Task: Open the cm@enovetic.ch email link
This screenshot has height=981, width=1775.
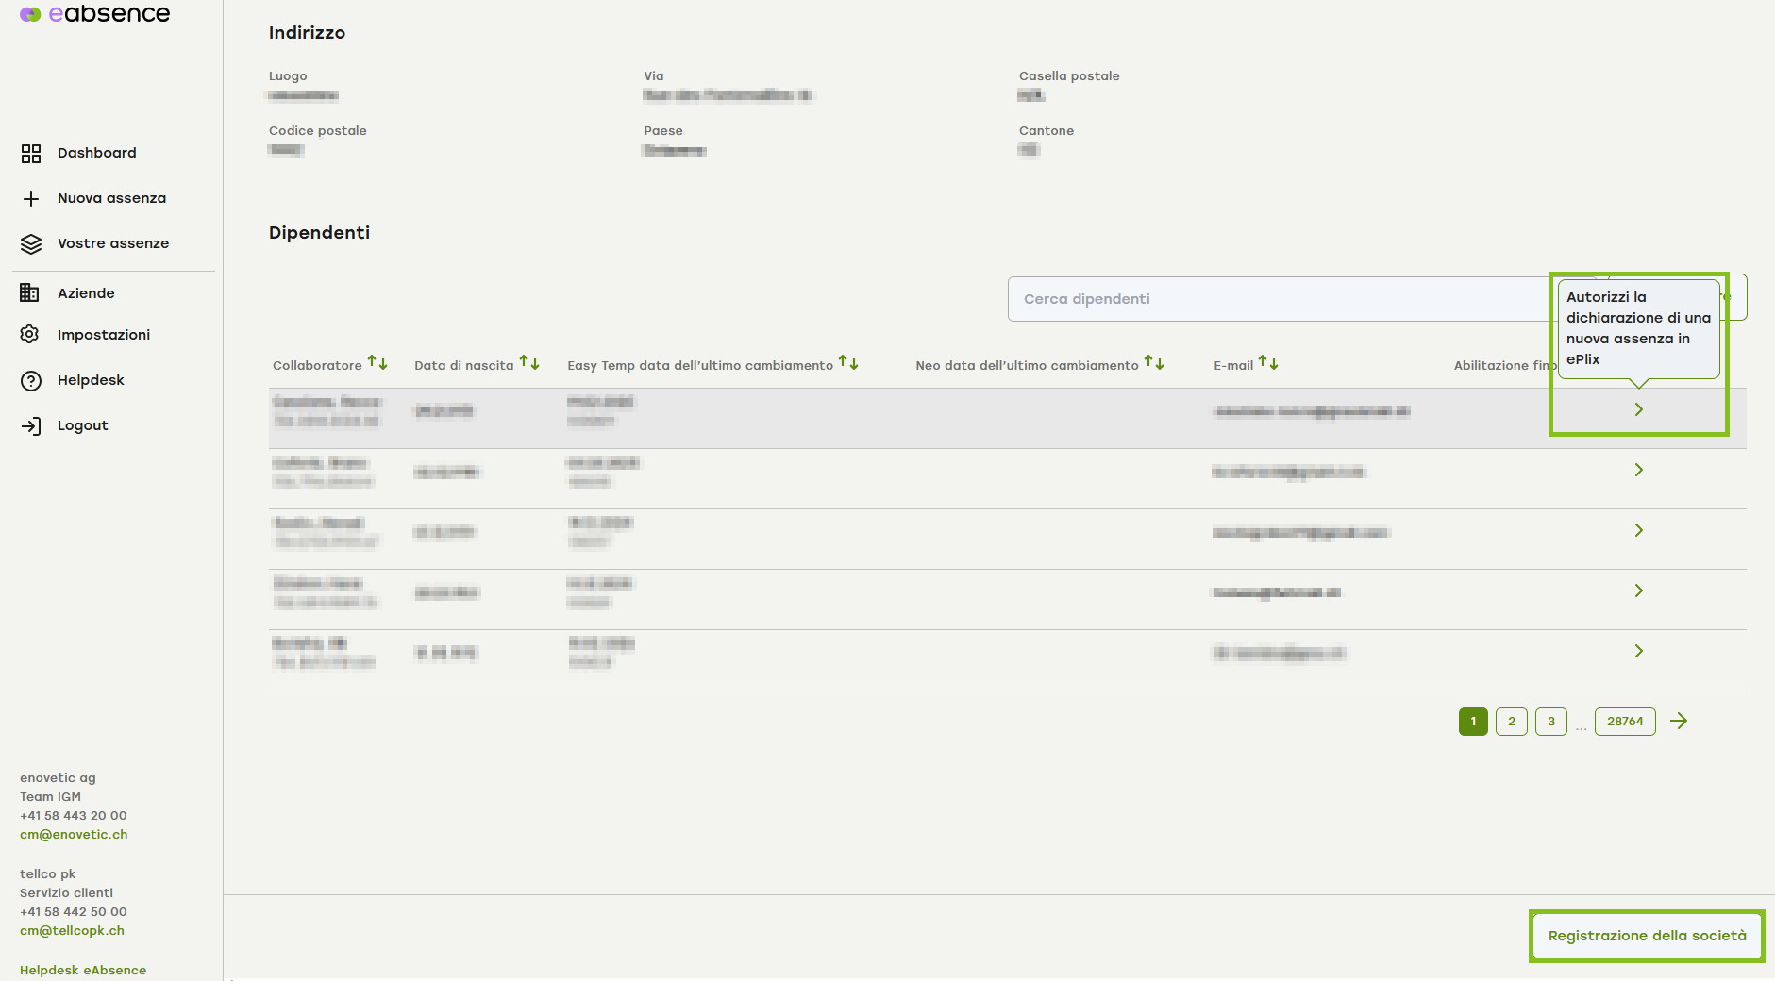Action: [74, 835]
